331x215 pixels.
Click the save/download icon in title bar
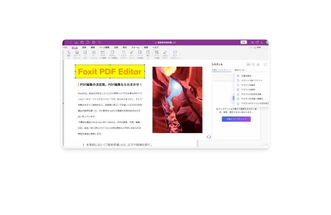76,42
